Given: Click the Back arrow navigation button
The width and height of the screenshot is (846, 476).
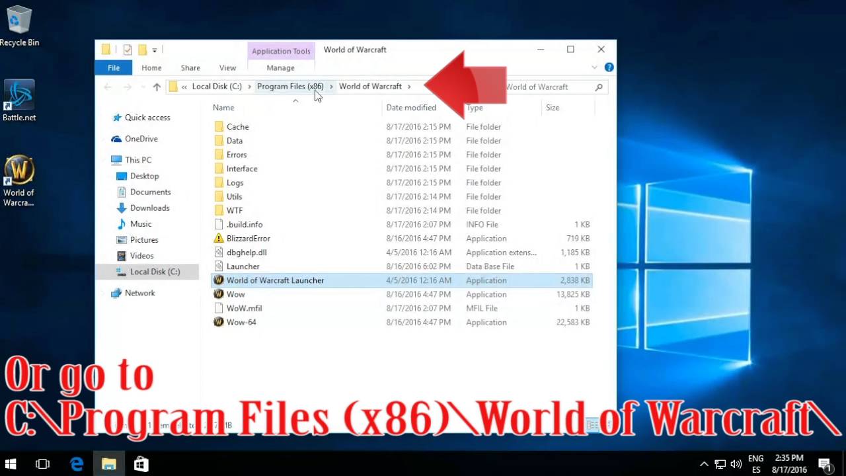Looking at the screenshot, I should 108,87.
